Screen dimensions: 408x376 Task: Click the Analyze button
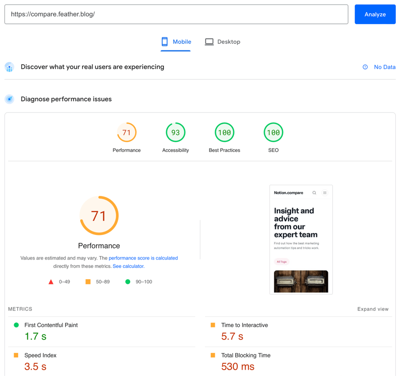tap(375, 14)
